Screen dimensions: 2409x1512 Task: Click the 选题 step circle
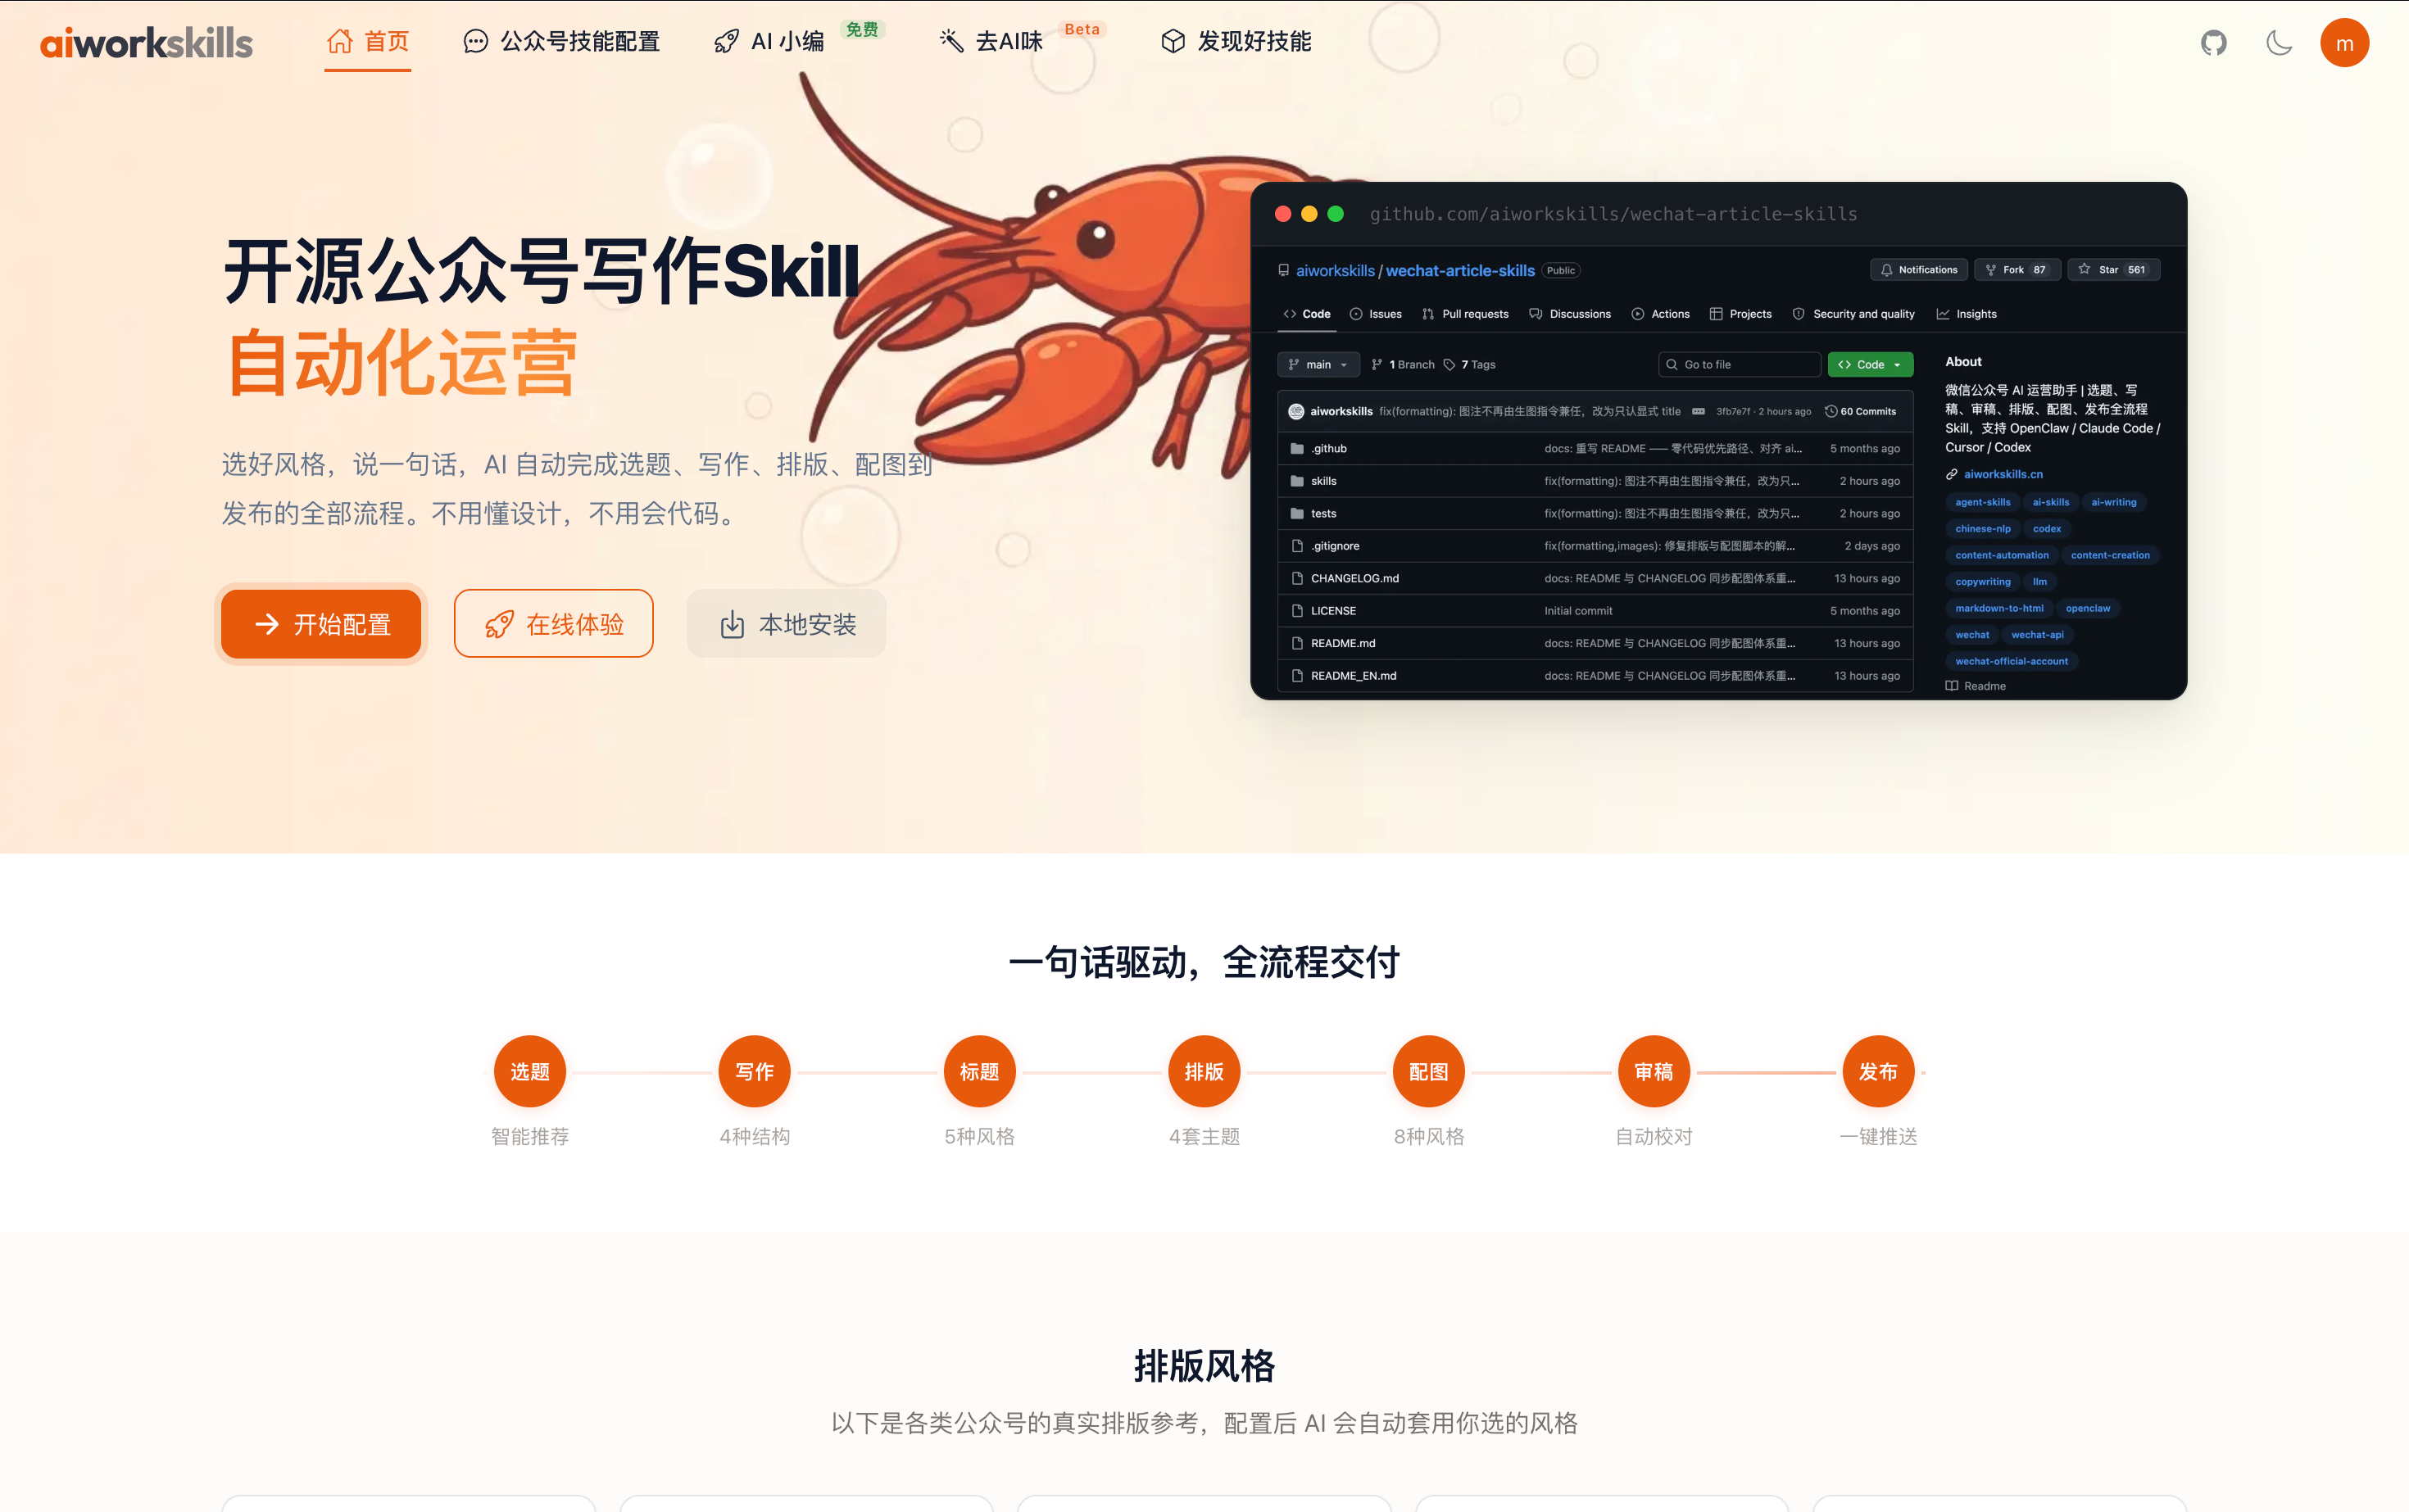click(529, 1071)
